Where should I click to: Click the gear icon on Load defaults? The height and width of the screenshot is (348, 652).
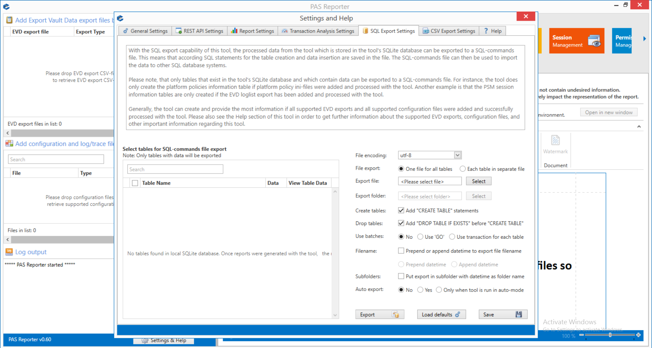457,314
